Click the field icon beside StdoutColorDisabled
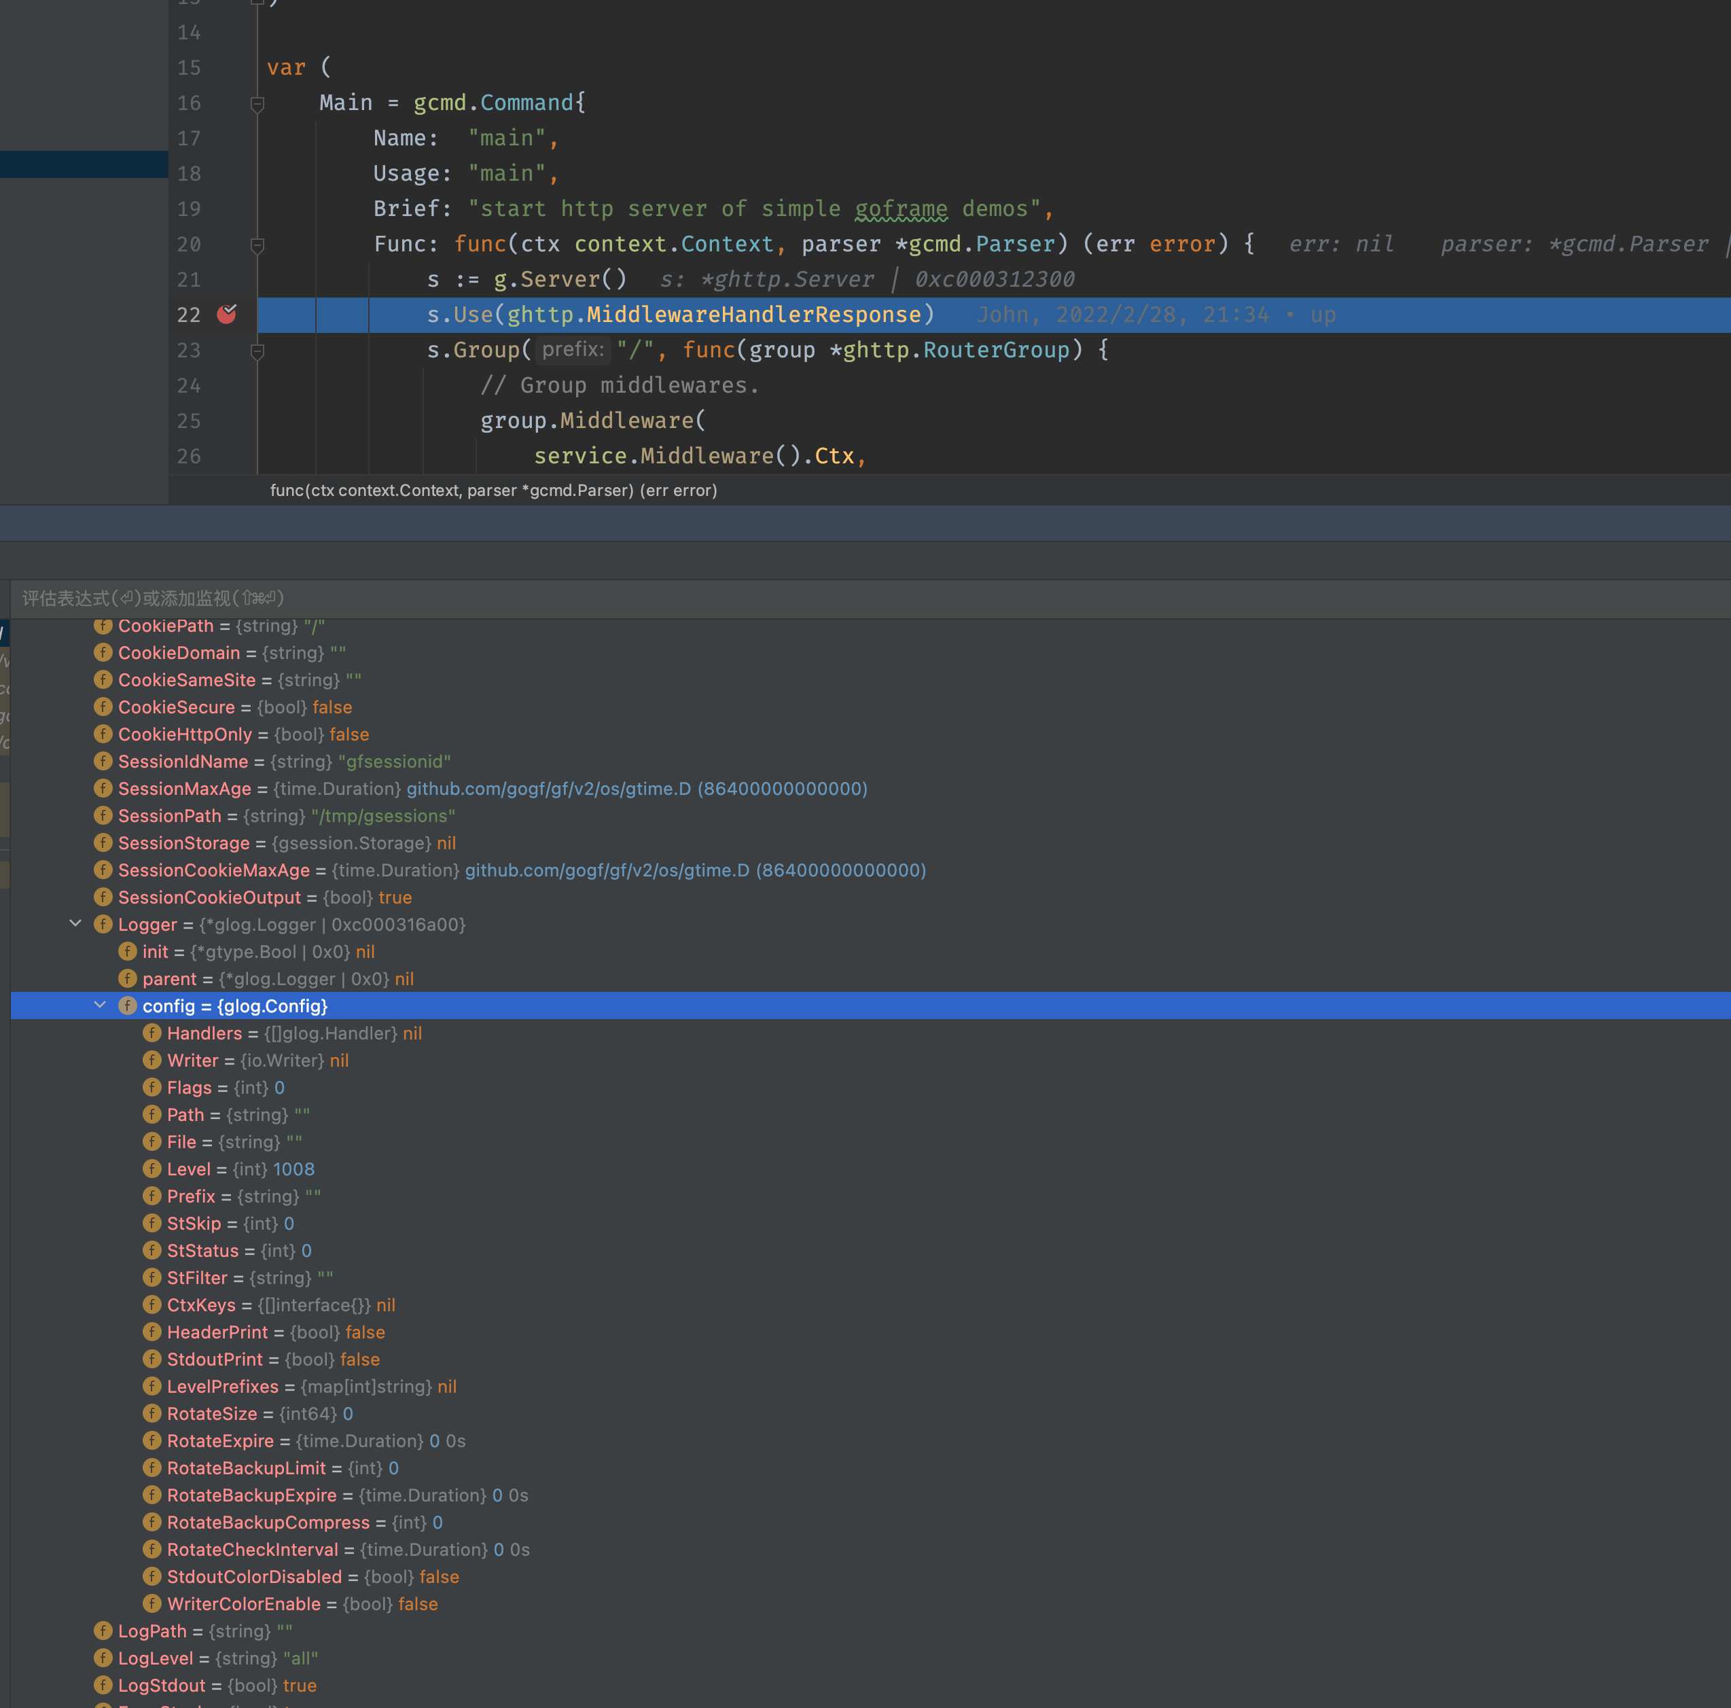The width and height of the screenshot is (1731, 1708). (x=151, y=1576)
